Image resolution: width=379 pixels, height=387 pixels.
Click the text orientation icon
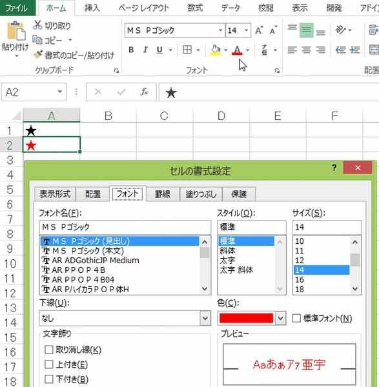point(340,30)
